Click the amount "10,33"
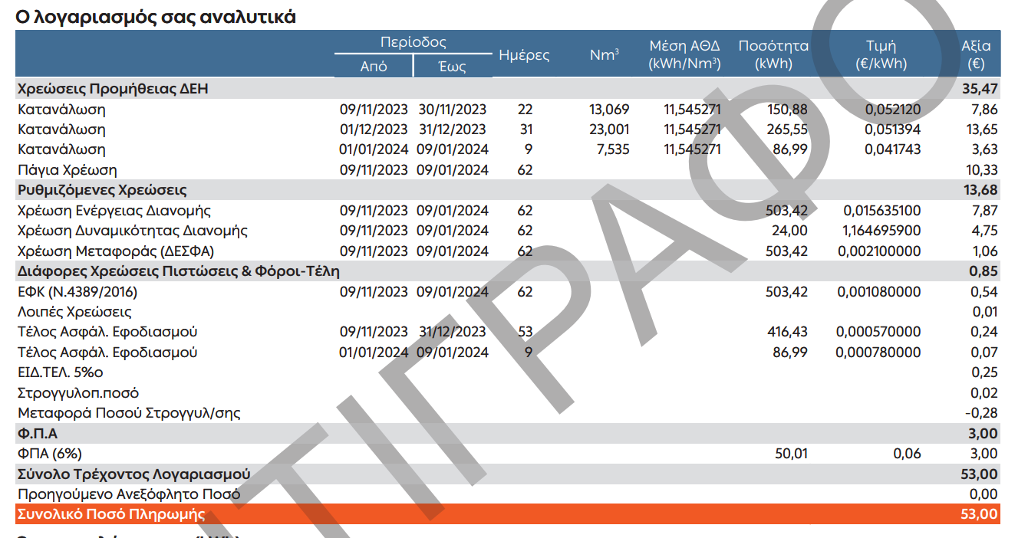This screenshot has width=1028, height=538. coord(981,170)
